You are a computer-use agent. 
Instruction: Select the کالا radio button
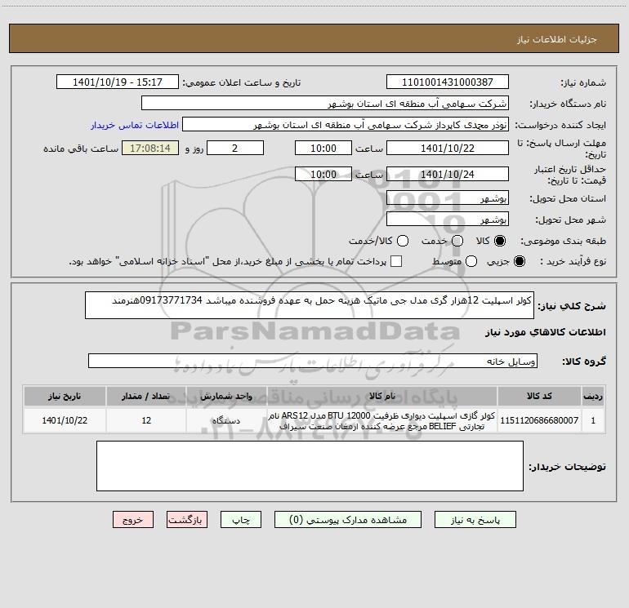coord(500,241)
